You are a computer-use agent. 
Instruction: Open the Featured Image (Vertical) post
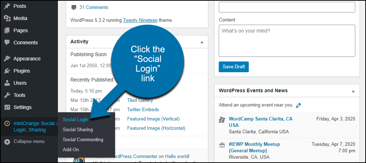(153, 119)
